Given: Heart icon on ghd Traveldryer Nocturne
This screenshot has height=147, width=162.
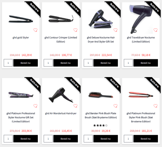Looking at the screenshot, I should click(156, 30).
